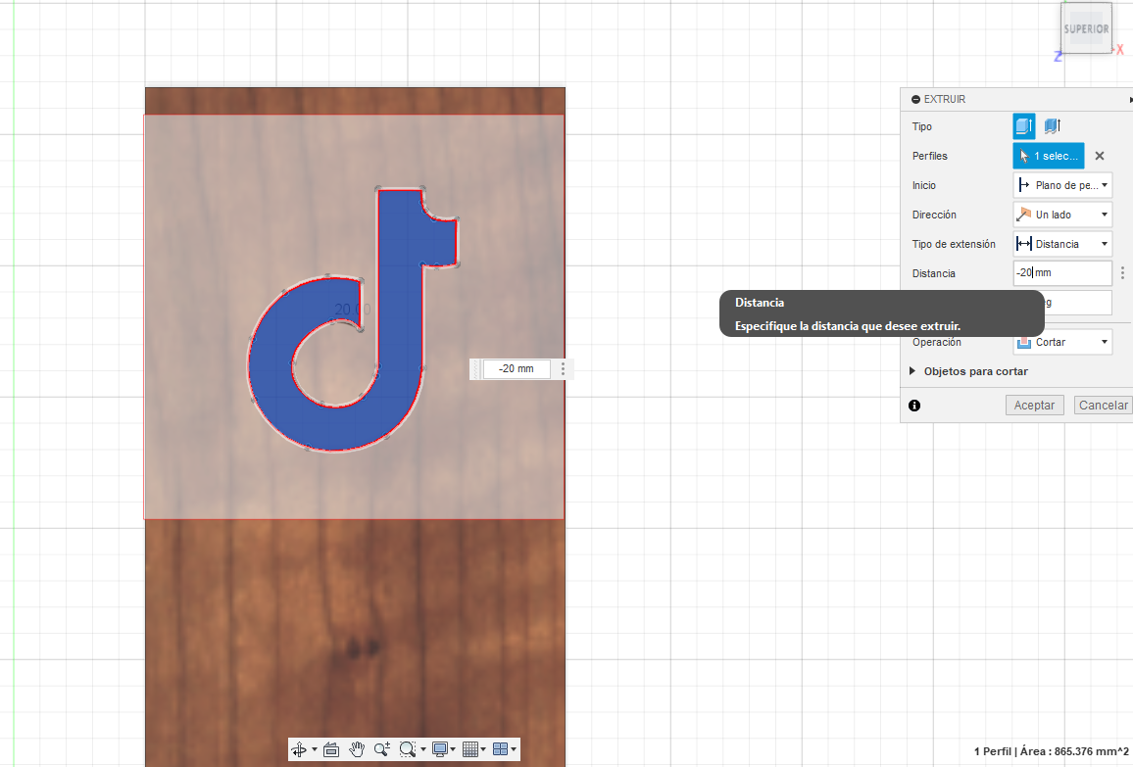This screenshot has width=1133, height=767.
Task: Click the -20 mm canvas input field
Action: click(516, 369)
